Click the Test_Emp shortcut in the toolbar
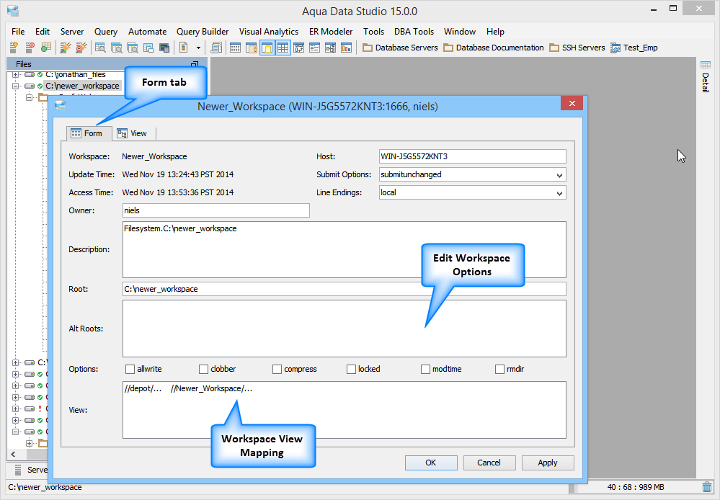Screen dimensions: 720x500 (x=634, y=48)
